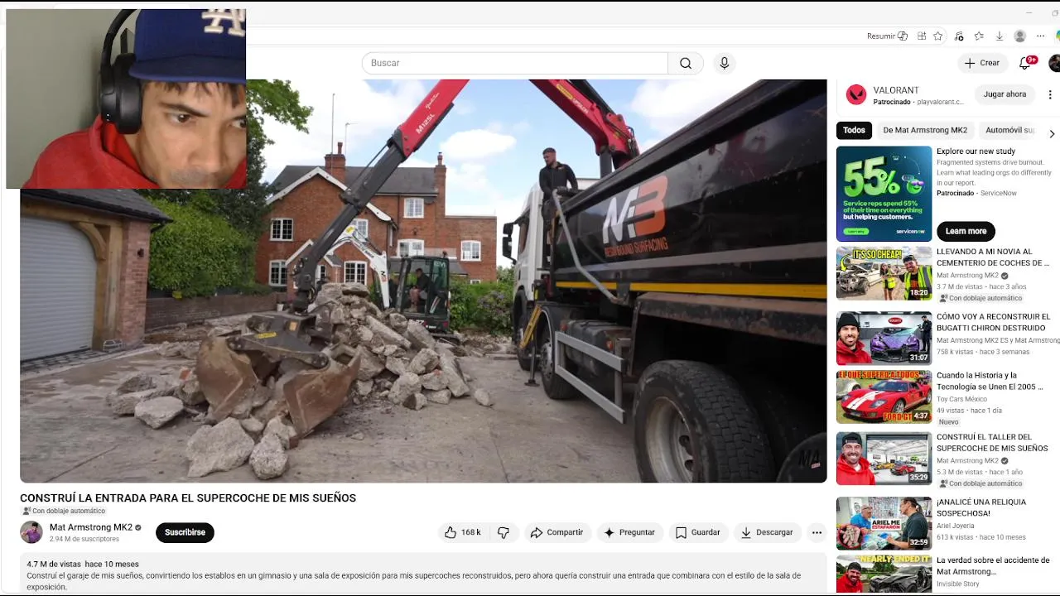Share the video via Compartir
The width and height of the screenshot is (1060, 596).
pos(556,532)
